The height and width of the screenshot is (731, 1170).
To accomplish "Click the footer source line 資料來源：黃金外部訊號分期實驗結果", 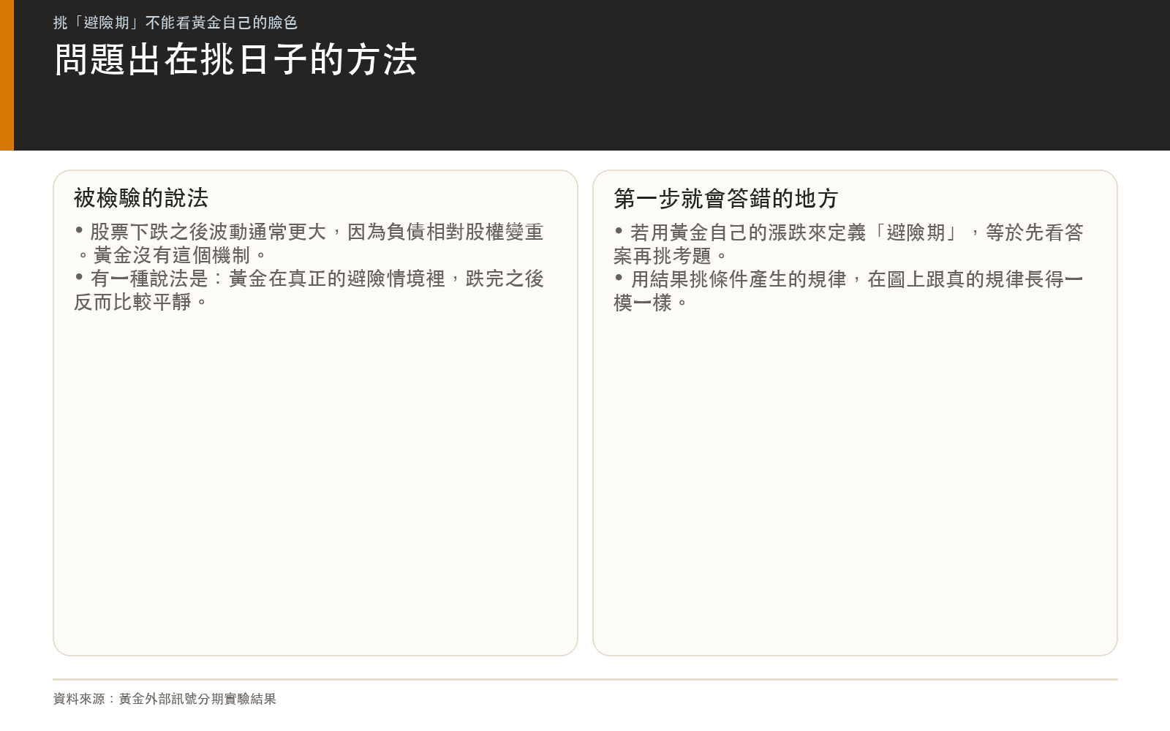I will [165, 699].
